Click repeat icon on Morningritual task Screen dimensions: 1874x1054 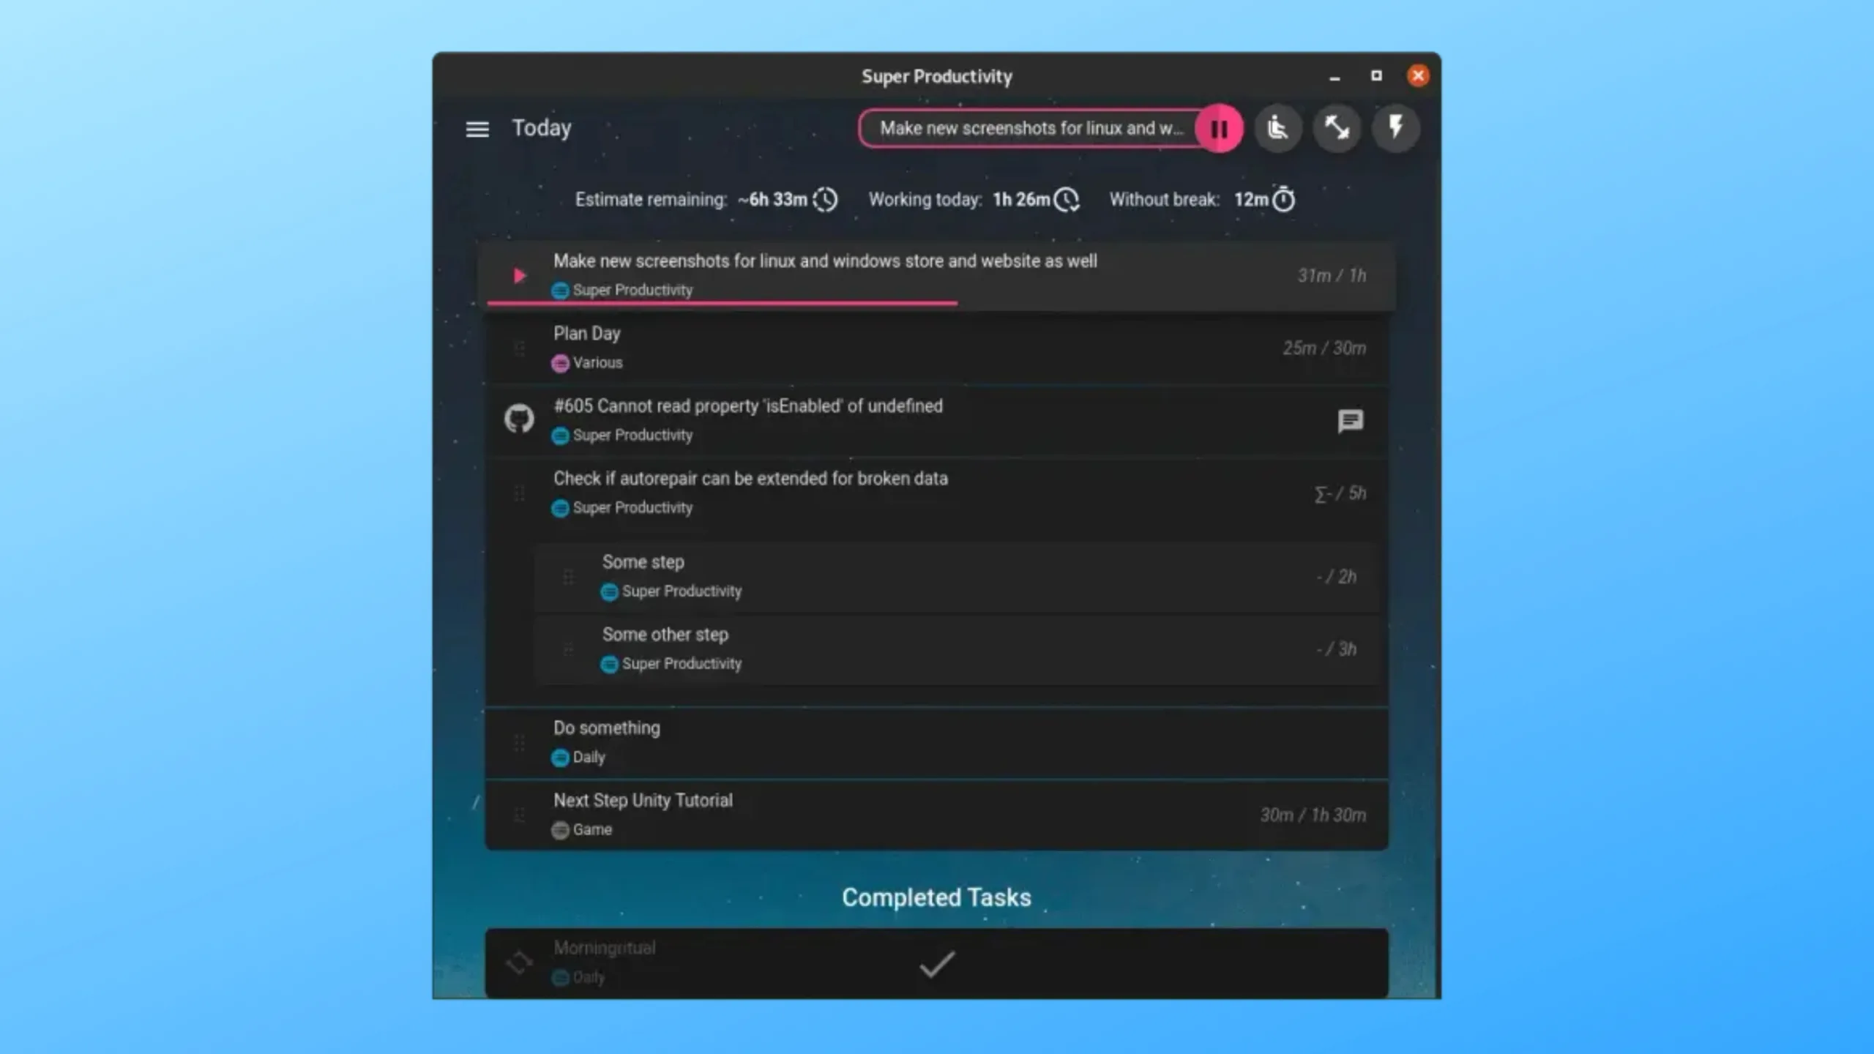(519, 963)
